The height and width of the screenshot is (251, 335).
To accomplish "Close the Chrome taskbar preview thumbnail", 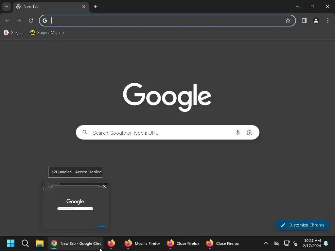I will point(104,186).
